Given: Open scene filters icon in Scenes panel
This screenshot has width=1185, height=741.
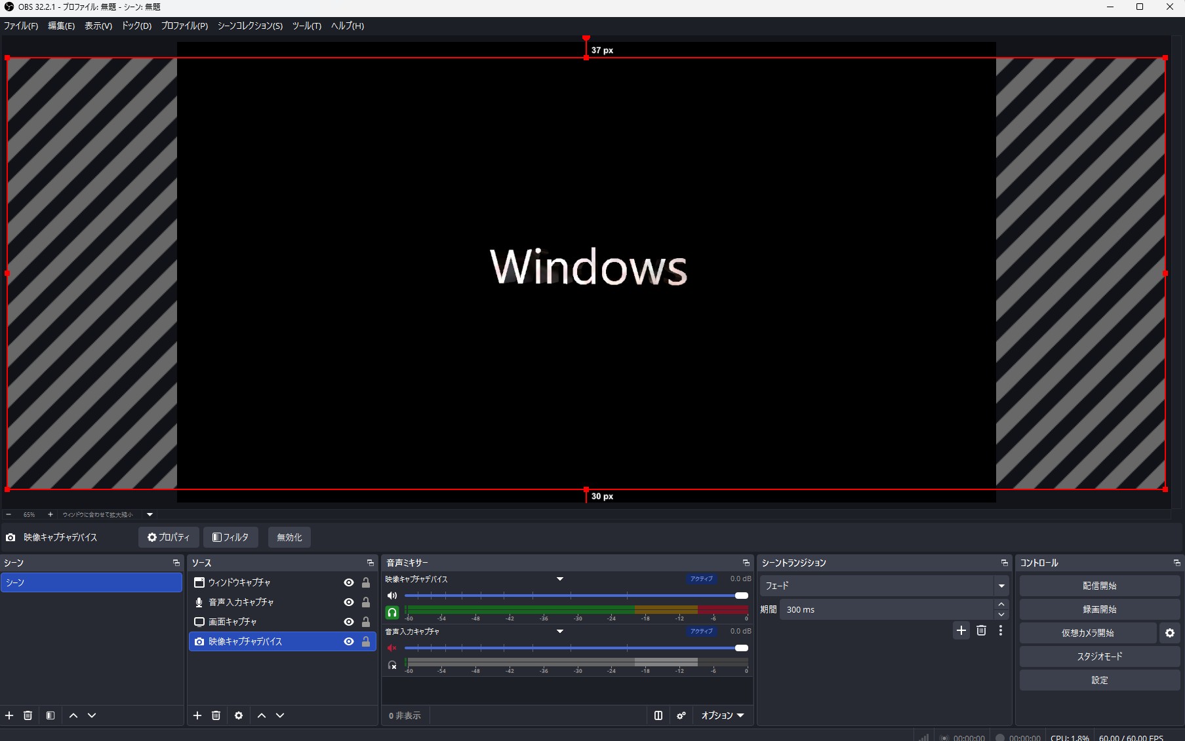Looking at the screenshot, I should [x=50, y=715].
